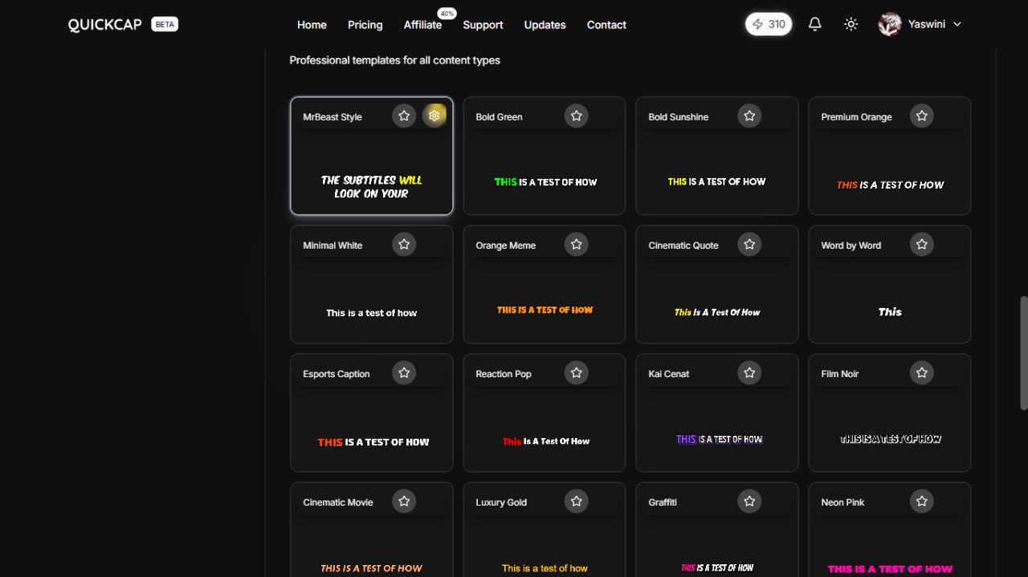The width and height of the screenshot is (1028, 577).
Task: Star the Minimal White template
Action: [x=404, y=244]
